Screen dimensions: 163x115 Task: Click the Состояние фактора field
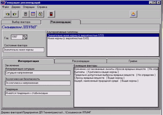[x=23, y=50]
